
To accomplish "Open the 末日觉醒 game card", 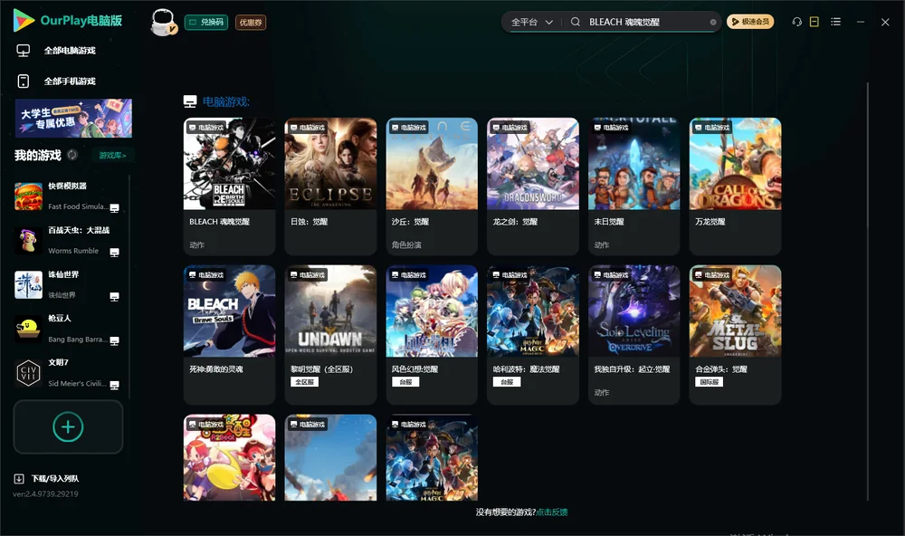I will tap(633, 186).
